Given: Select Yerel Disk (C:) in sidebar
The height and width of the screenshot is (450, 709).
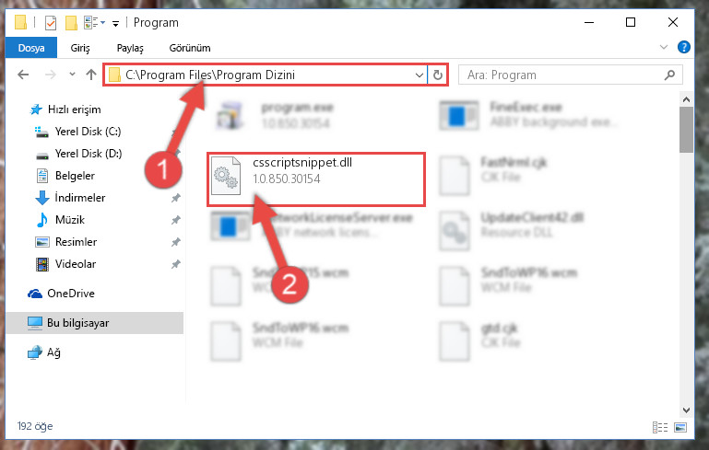Looking at the screenshot, I should 88,132.
